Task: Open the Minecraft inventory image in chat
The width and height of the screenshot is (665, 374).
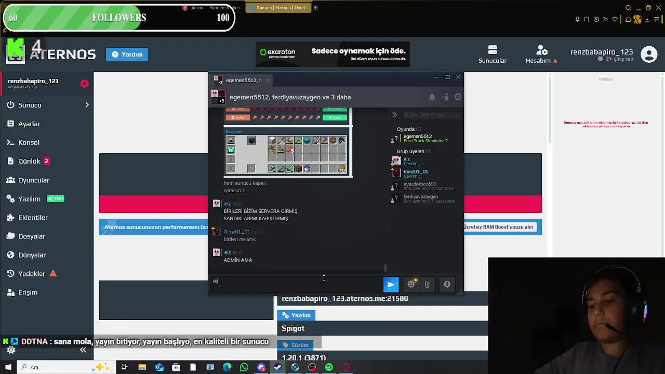Action: click(288, 142)
